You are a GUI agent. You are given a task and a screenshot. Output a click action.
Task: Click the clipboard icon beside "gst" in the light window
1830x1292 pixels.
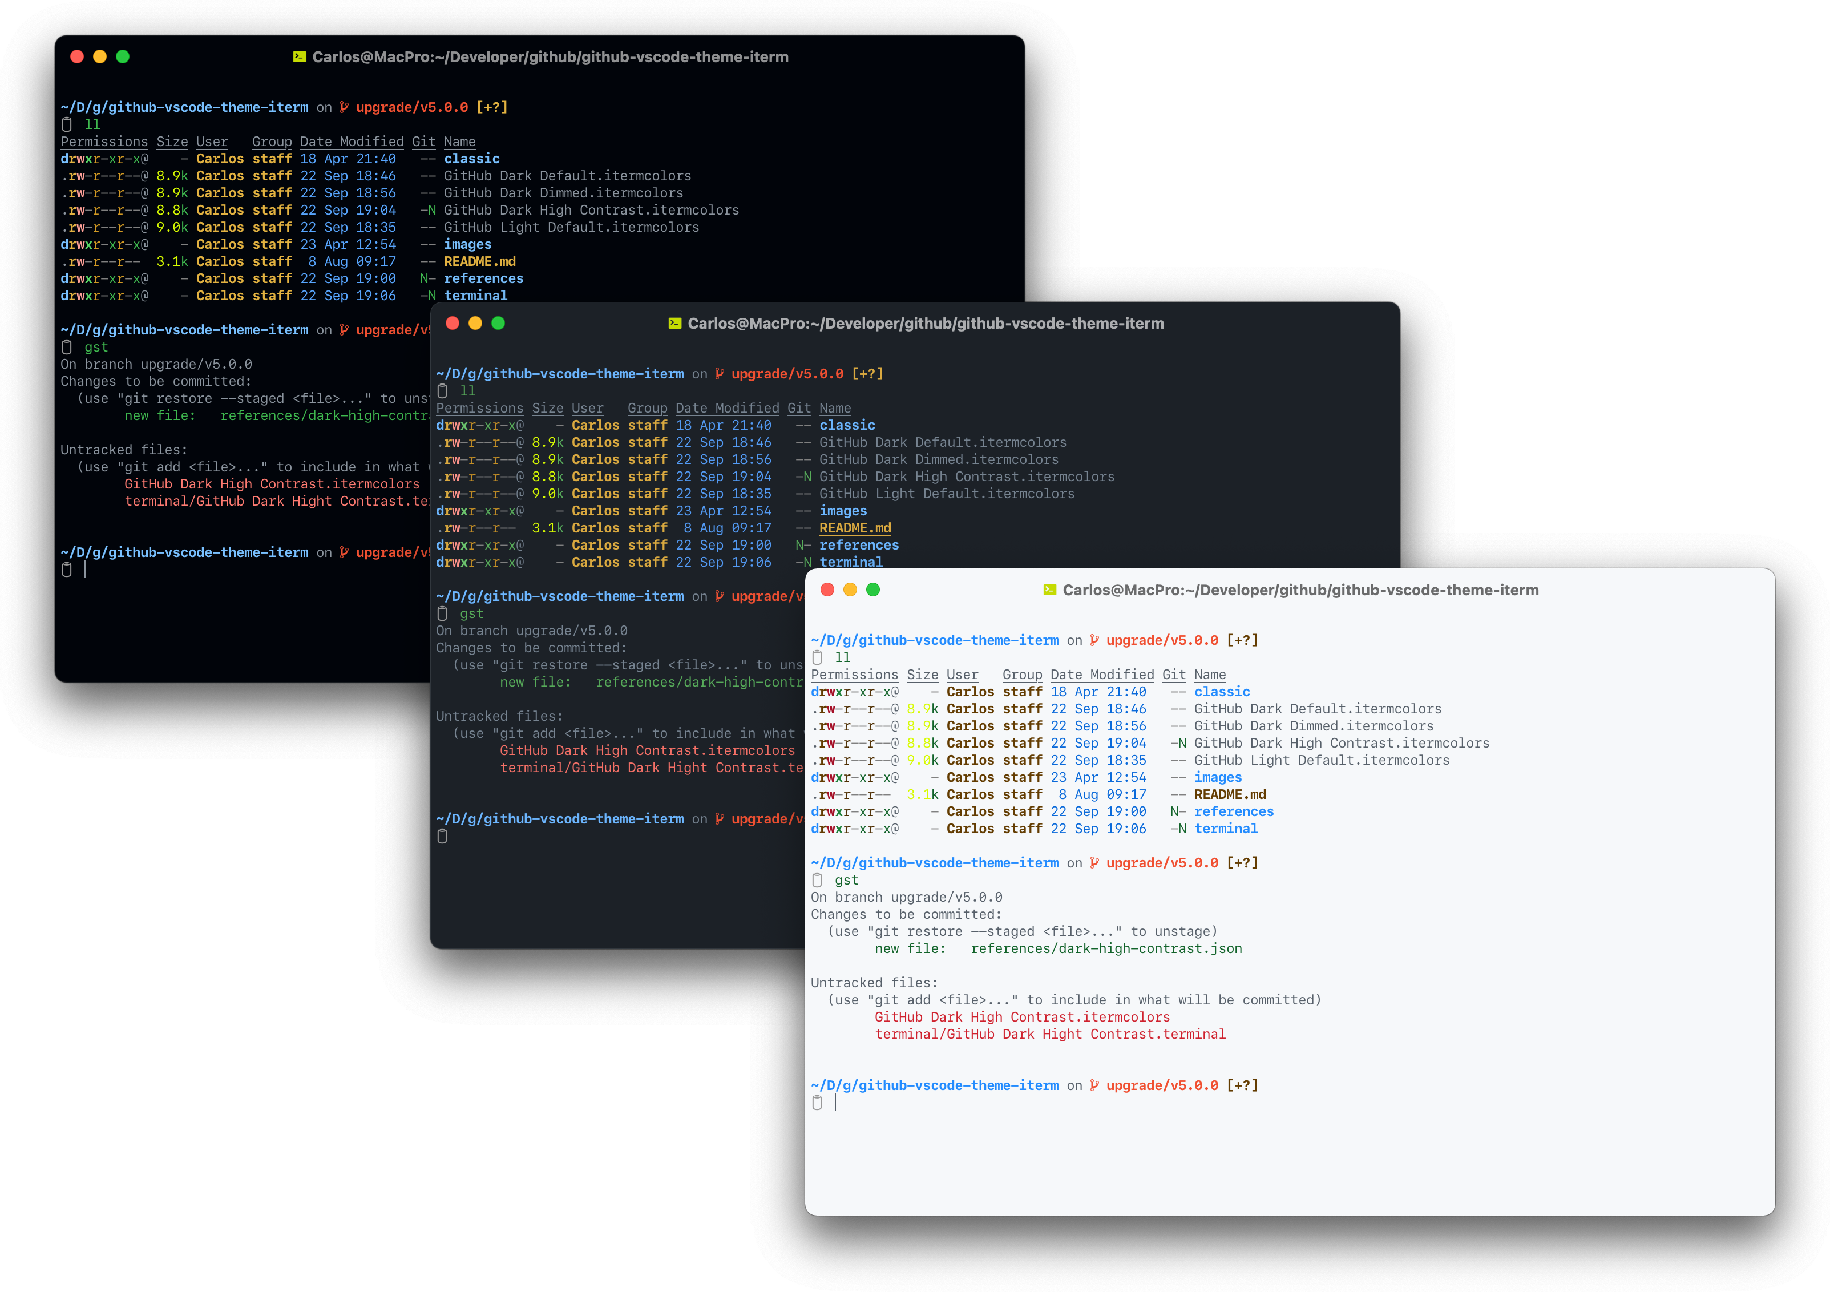point(817,880)
